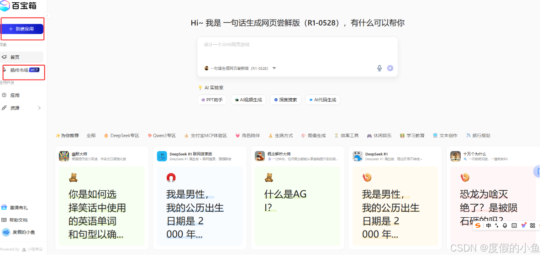Open 插件市场 in the sidebar
This screenshot has width=542, height=257.
point(21,70)
